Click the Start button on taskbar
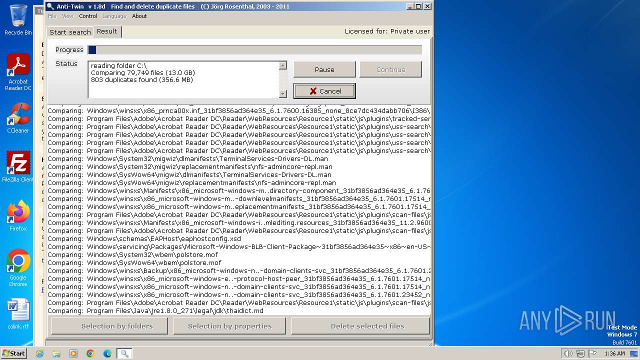Viewport: 640px width, 360px height. [x=13, y=353]
